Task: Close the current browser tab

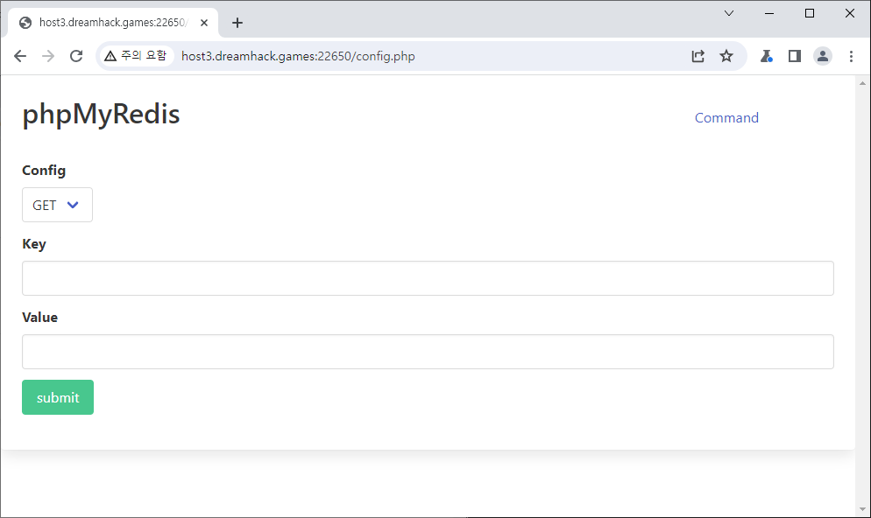Action: point(204,23)
